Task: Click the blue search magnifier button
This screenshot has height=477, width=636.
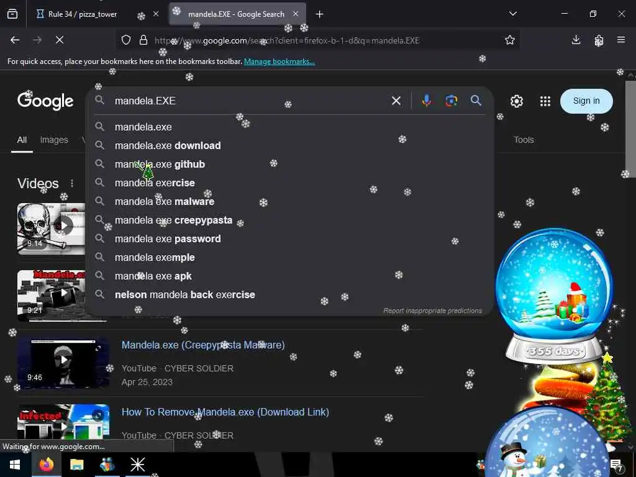Action: 476,100
